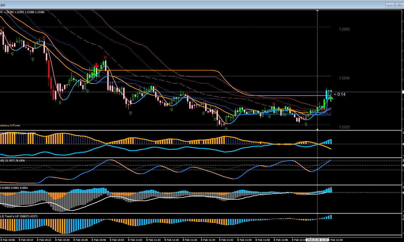Click the 1.2245 price level label
This screenshot has width=404, height=242.
[x=344, y=78]
